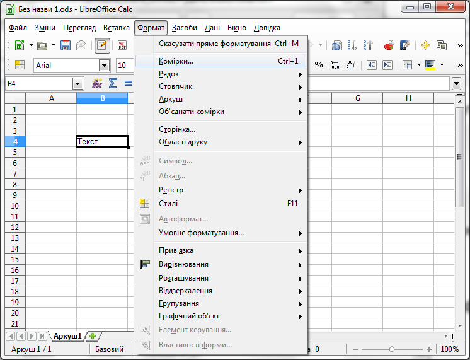Open the Дані menu
The width and height of the screenshot is (470, 360).
pyautogui.click(x=212, y=28)
